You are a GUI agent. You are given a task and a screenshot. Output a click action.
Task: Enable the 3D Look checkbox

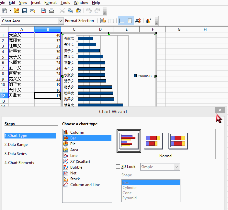coord(118,167)
